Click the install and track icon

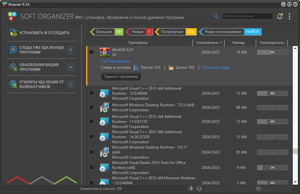click(13, 33)
